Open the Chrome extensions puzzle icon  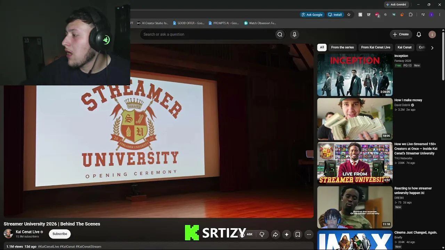coord(411,15)
